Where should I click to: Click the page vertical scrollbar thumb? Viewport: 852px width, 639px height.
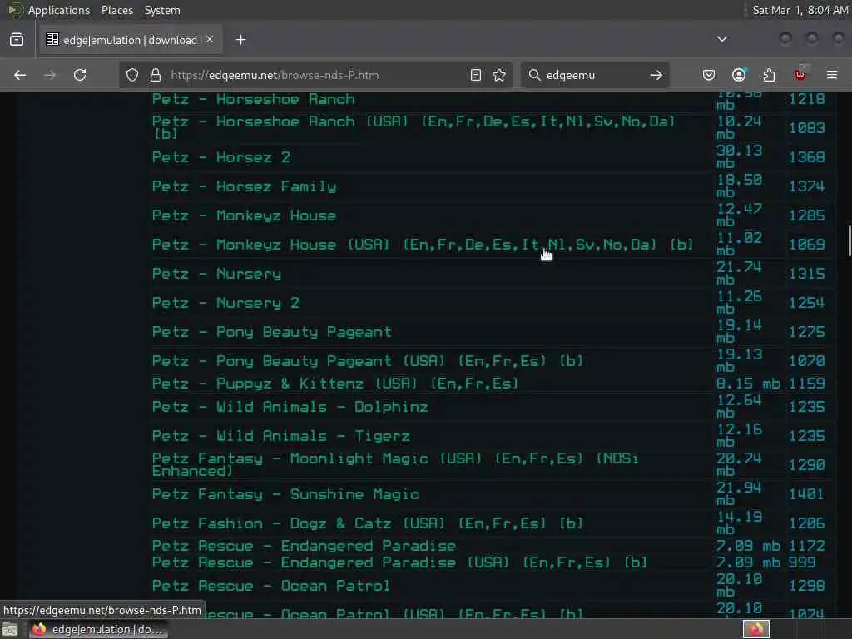pos(849,240)
